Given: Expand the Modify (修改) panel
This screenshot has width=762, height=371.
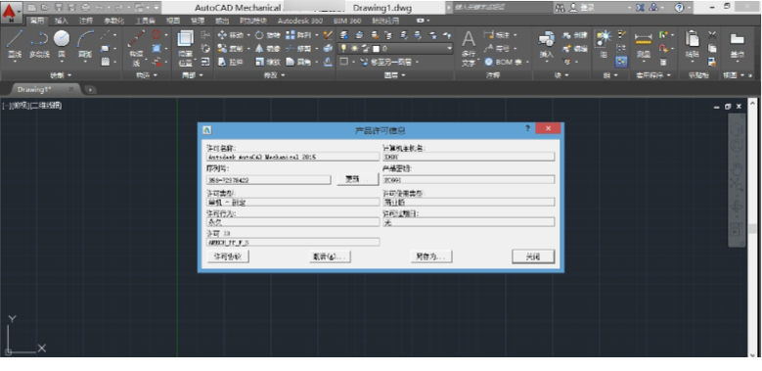Looking at the screenshot, I should tap(275, 75).
